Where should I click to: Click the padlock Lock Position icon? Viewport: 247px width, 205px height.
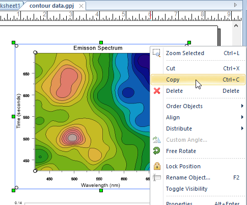point(157,166)
